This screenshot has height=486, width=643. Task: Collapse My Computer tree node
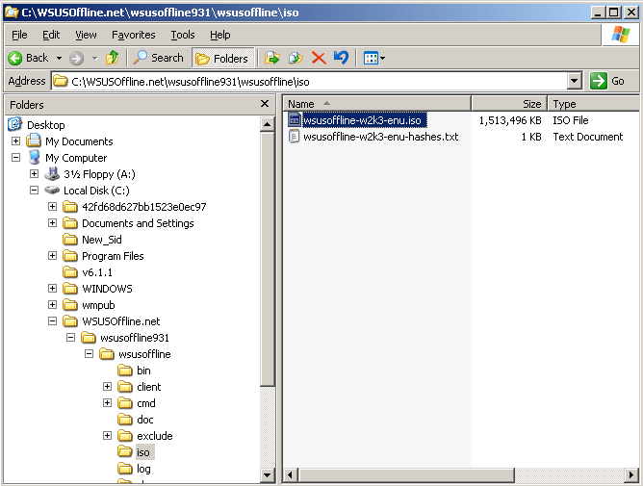[x=15, y=158]
